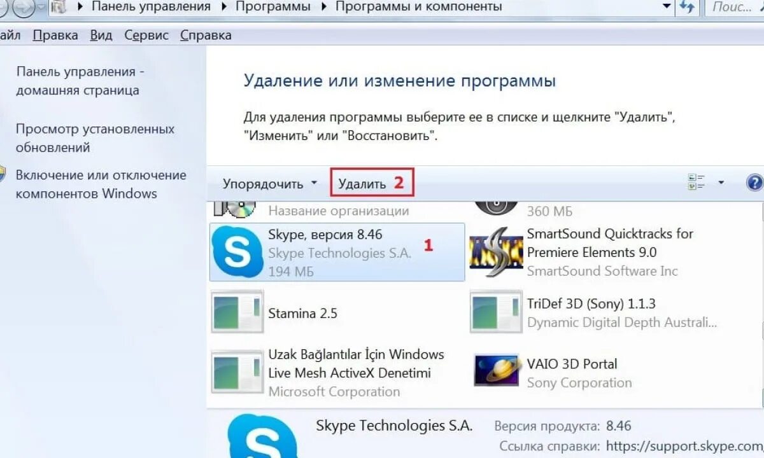Expand the address bar history dropdown arrow
The width and height of the screenshot is (764, 458).
[667, 6]
